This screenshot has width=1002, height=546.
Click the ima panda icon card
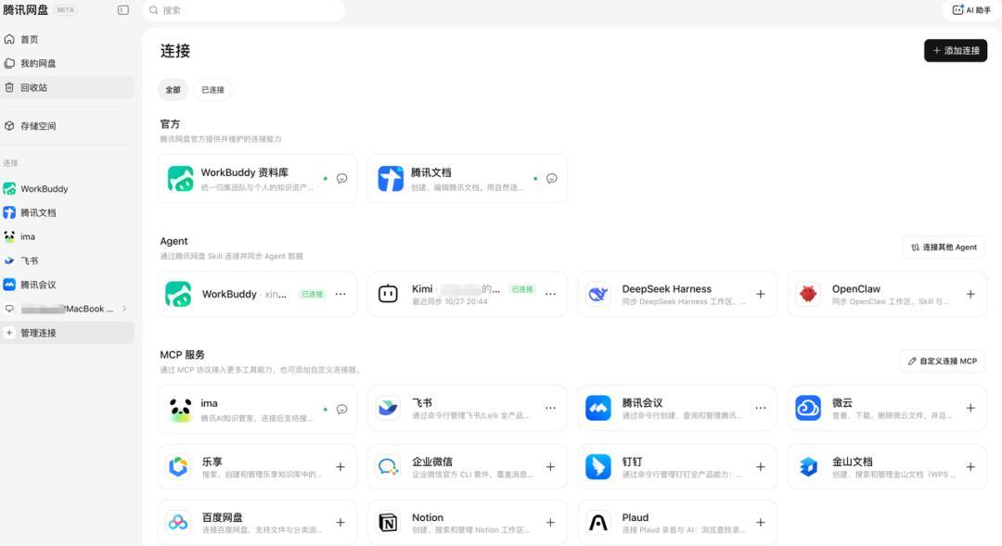(x=180, y=410)
